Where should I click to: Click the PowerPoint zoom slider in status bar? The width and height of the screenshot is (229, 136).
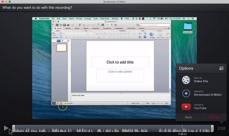(157, 103)
